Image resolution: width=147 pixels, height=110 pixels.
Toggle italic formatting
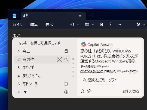[111, 24]
